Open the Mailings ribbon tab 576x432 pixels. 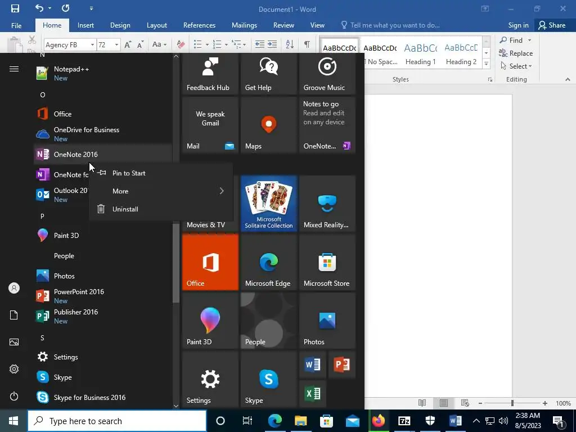tap(244, 25)
